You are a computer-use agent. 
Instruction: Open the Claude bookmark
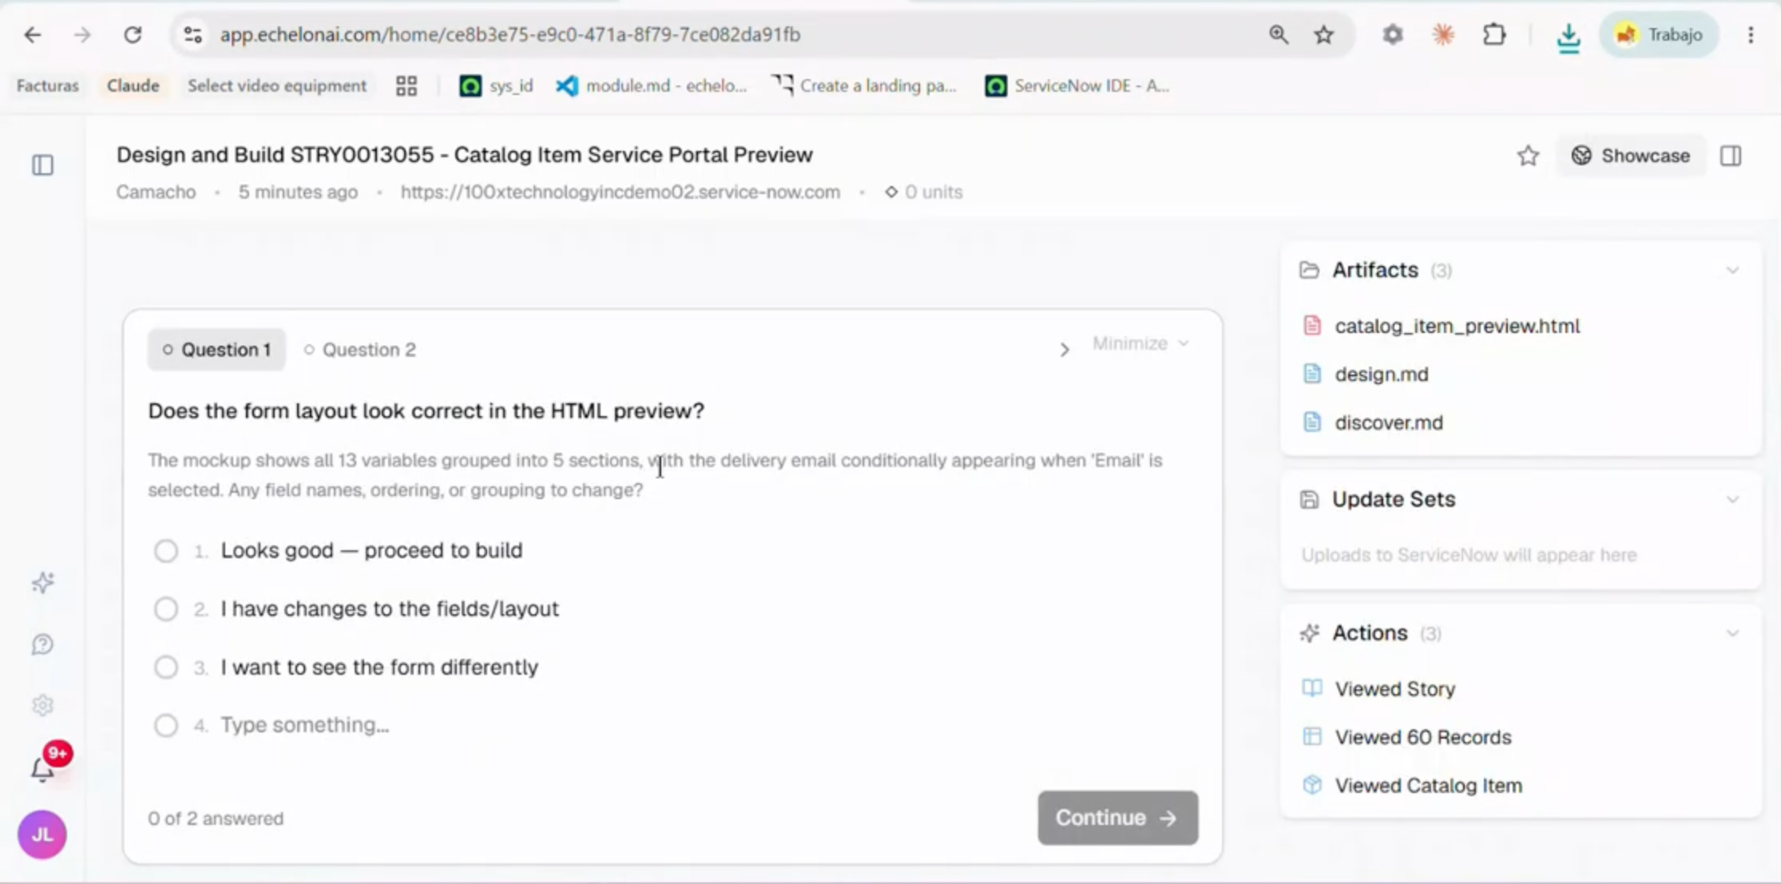pyautogui.click(x=133, y=85)
